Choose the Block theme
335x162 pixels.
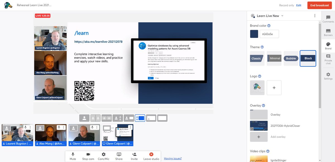tap(308, 59)
